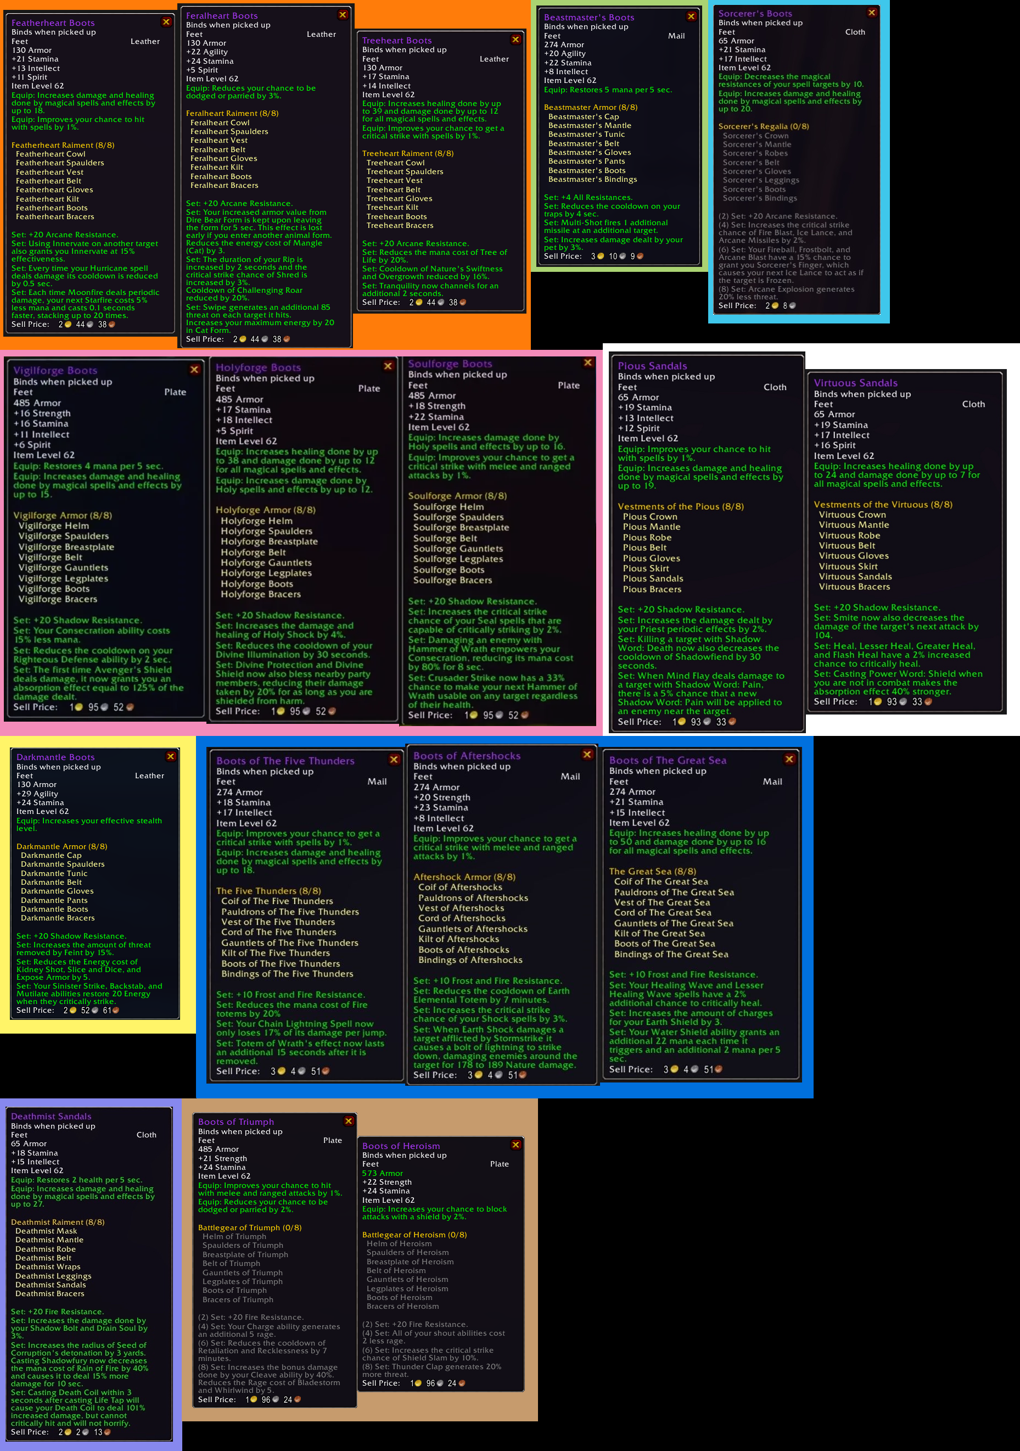Select Coil of The Five Thunders
Screen dimensions: 1020x1451
[277, 902]
